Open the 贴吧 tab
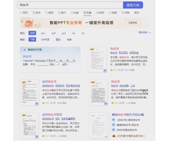Viewport: 174px width, 143px height. click(x=100, y=13)
